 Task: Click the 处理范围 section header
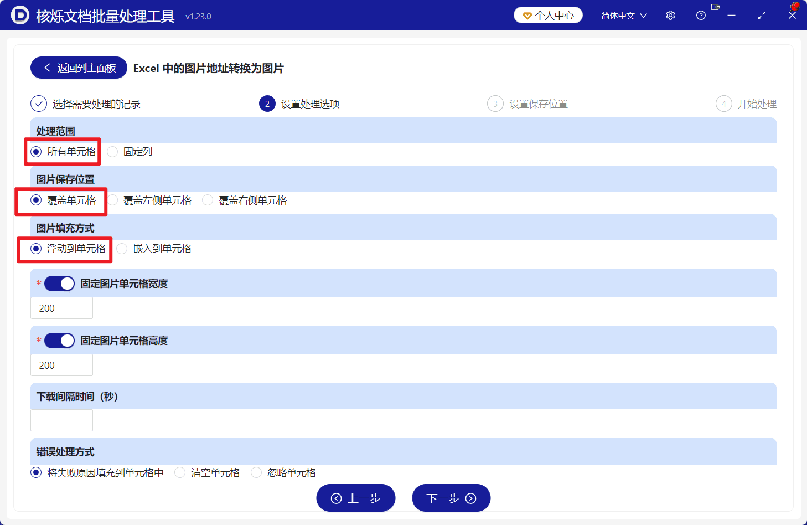click(x=403, y=131)
